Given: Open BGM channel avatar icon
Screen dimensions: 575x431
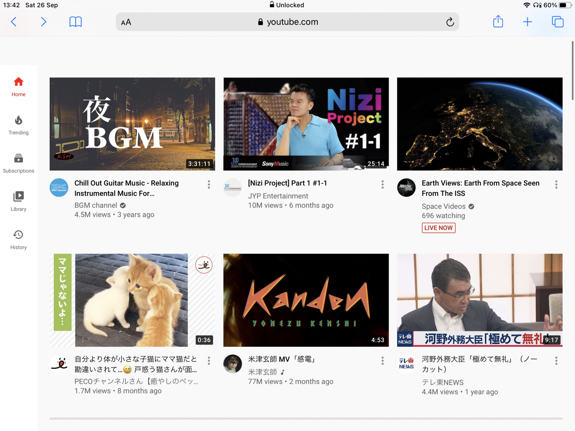Looking at the screenshot, I should (x=59, y=188).
